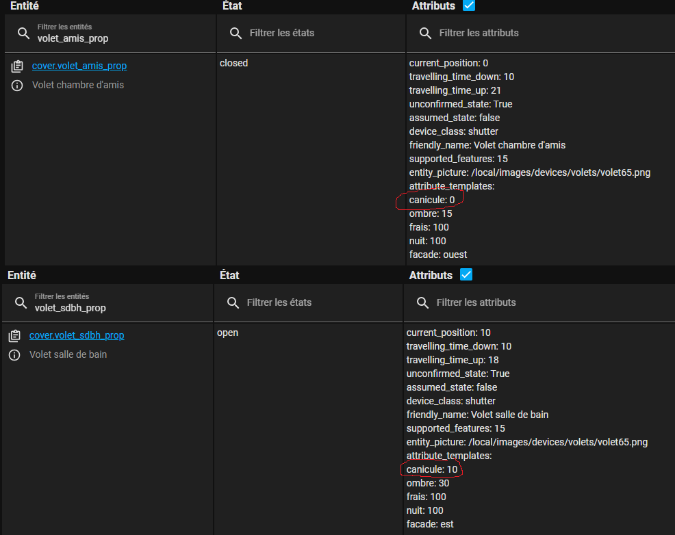This screenshot has width=675, height=535.
Task: Copy entity ID cover.volet_sdbh_prop icon
Action: pyautogui.click(x=14, y=336)
